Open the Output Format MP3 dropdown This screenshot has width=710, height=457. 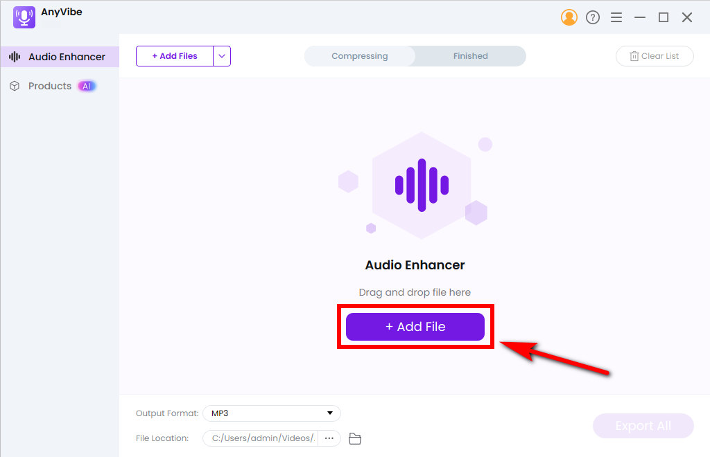coord(272,413)
